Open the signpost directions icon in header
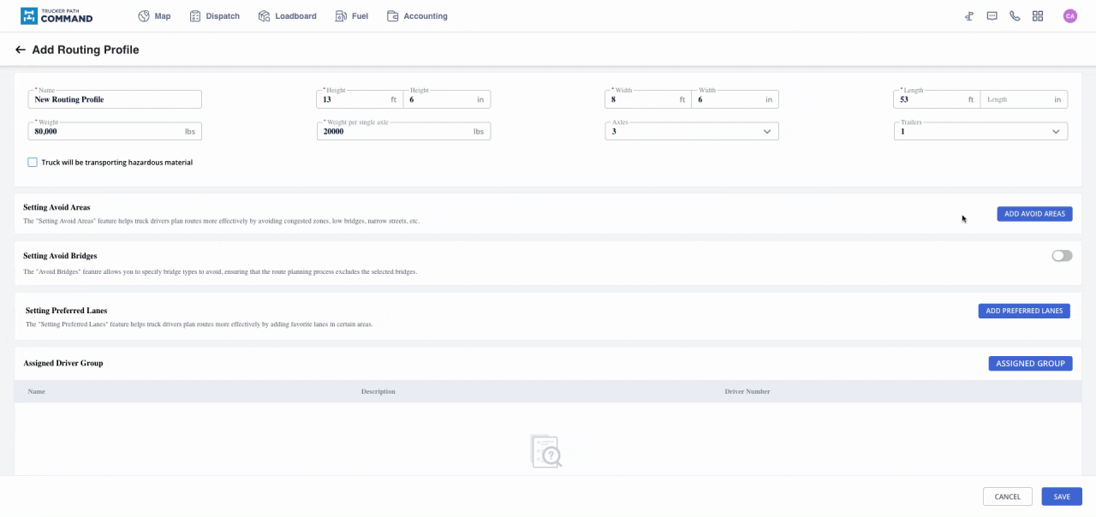 [x=969, y=16]
